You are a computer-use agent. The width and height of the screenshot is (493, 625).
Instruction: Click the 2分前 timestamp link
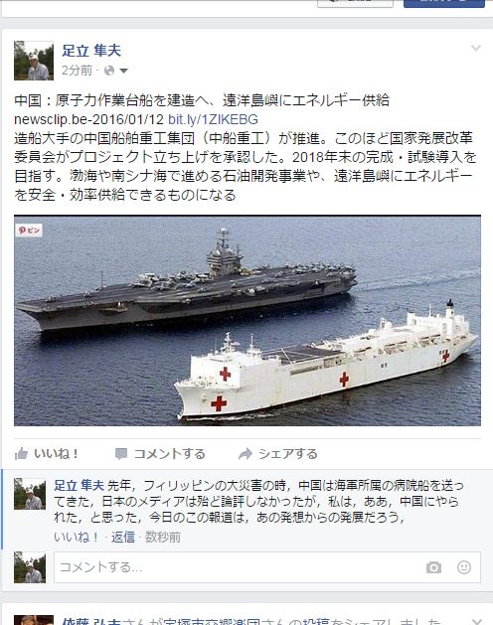pyautogui.click(x=77, y=71)
